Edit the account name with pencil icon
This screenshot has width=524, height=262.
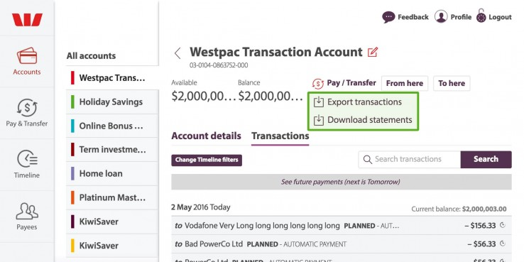373,52
